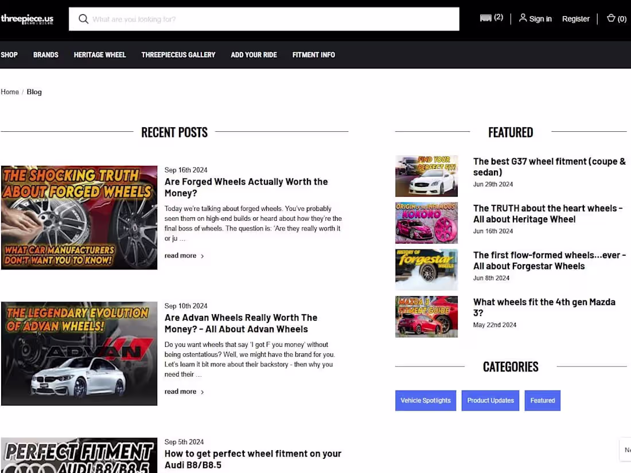Open the SHOP menu
This screenshot has height=473, width=631.
click(x=9, y=54)
